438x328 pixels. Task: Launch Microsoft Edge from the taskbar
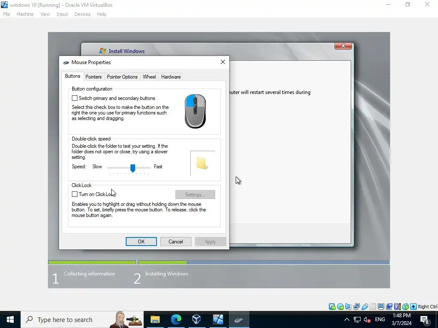176,319
